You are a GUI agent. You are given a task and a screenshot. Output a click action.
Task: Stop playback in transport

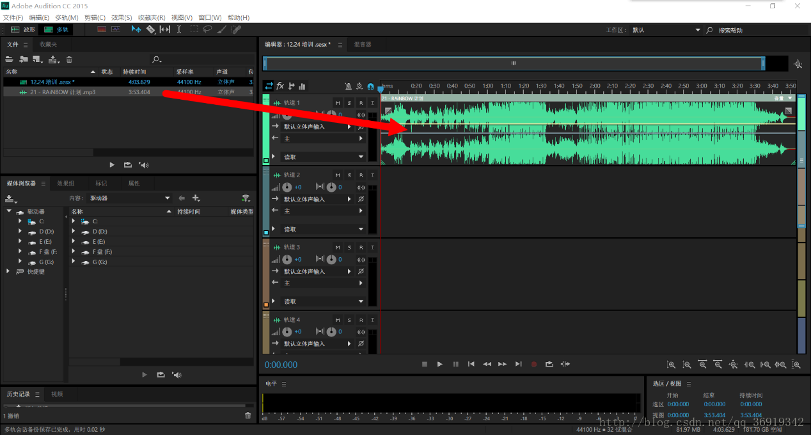click(424, 364)
